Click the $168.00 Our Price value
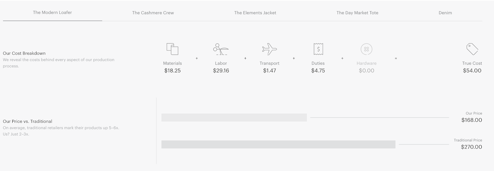Viewport: 494px width, 171px height. coord(471,120)
